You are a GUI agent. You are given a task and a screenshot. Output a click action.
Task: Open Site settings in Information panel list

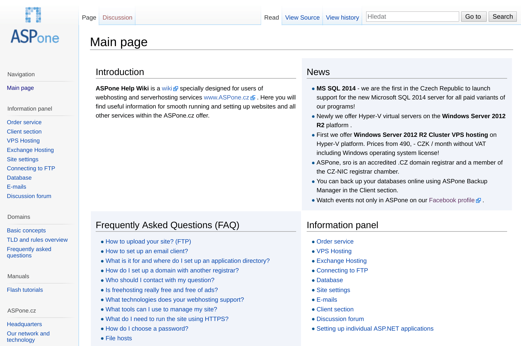click(x=333, y=290)
